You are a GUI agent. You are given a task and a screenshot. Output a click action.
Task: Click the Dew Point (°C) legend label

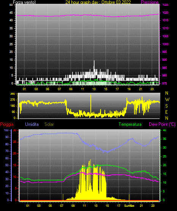click(x=162, y=124)
